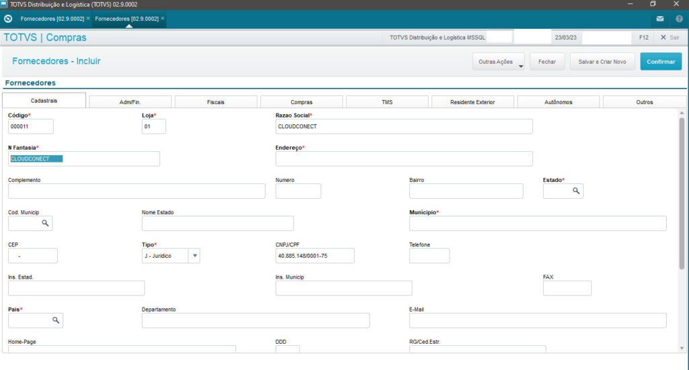The height and width of the screenshot is (370, 689).
Task: Click the Cod. Municip search magnifier
Action: 44,224
